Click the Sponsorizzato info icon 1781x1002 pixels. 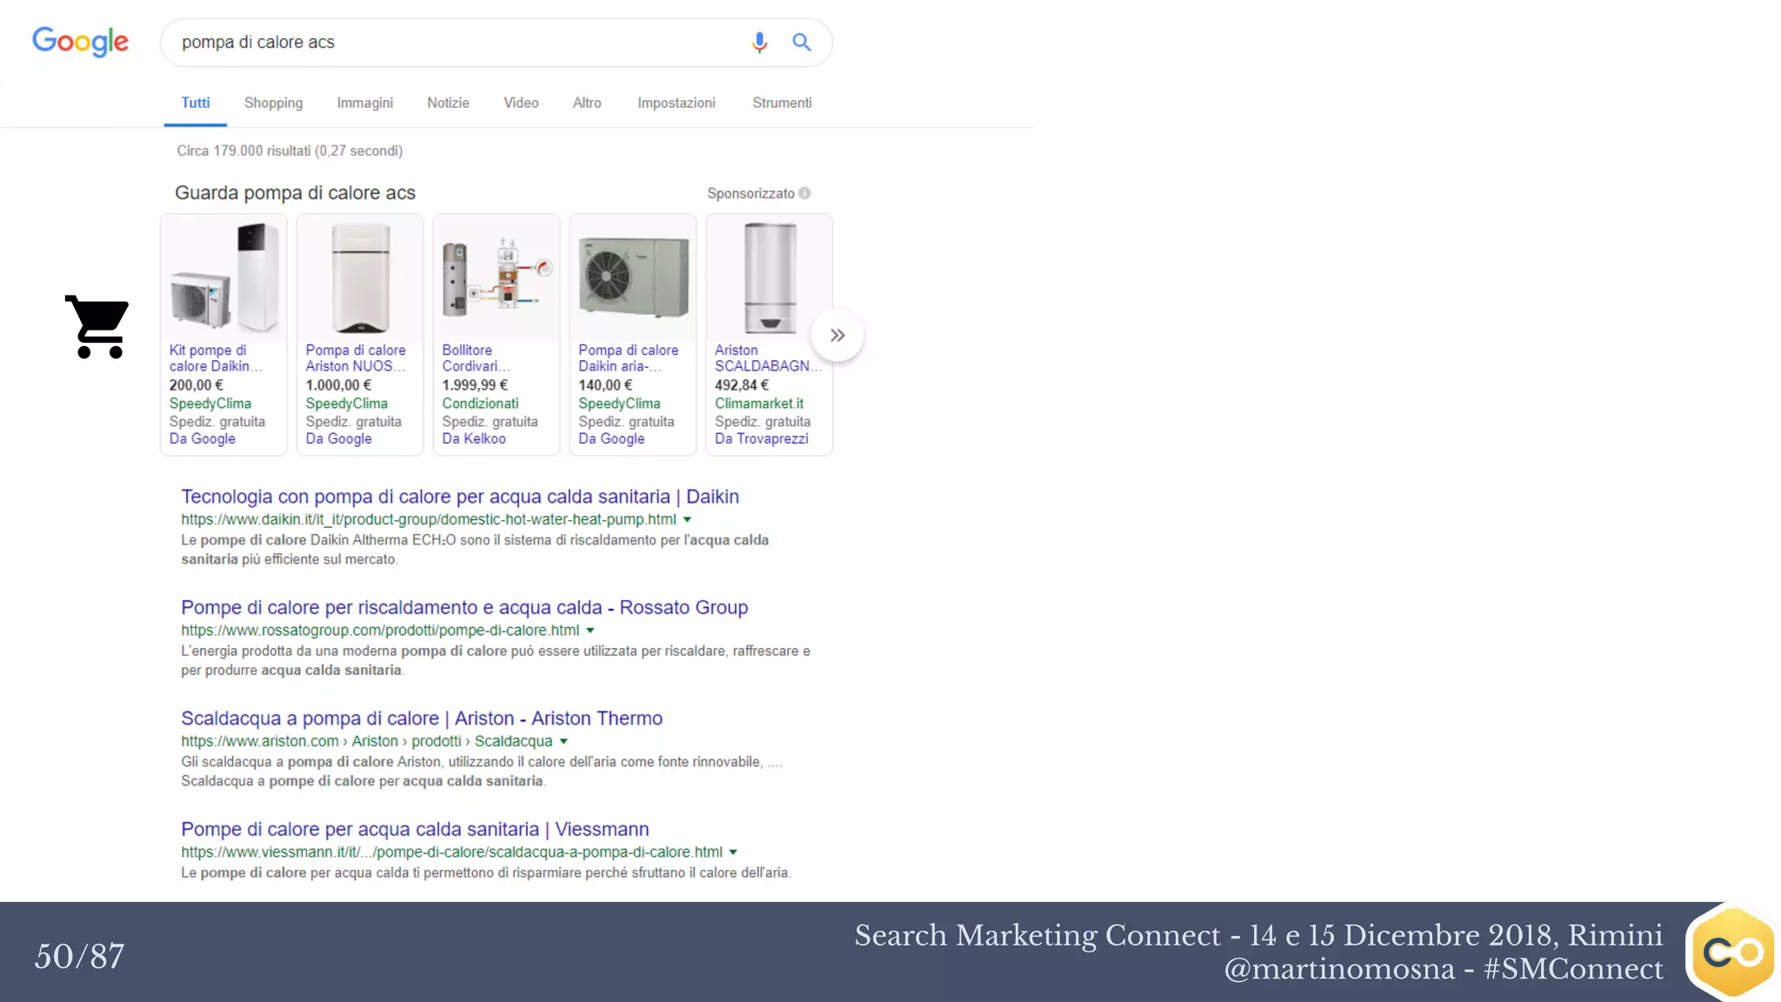coord(804,193)
